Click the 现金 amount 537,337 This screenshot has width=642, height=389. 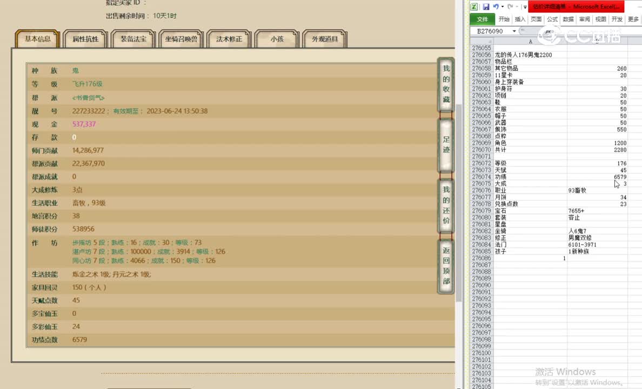coord(84,124)
